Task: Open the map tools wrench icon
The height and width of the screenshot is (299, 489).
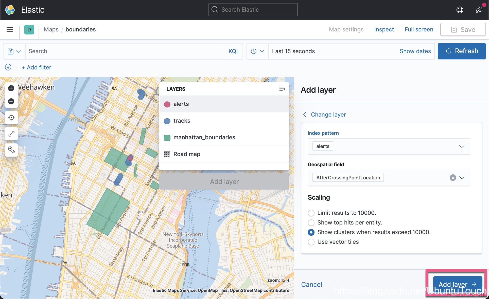Action: pyautogui.click(x=11, y=150)
